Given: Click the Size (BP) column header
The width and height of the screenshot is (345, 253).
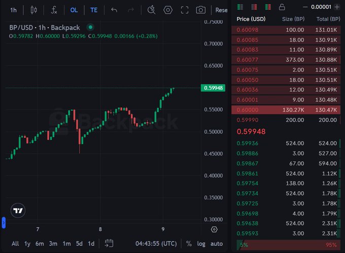Looking at the screenshot, I should pos(293,19).
